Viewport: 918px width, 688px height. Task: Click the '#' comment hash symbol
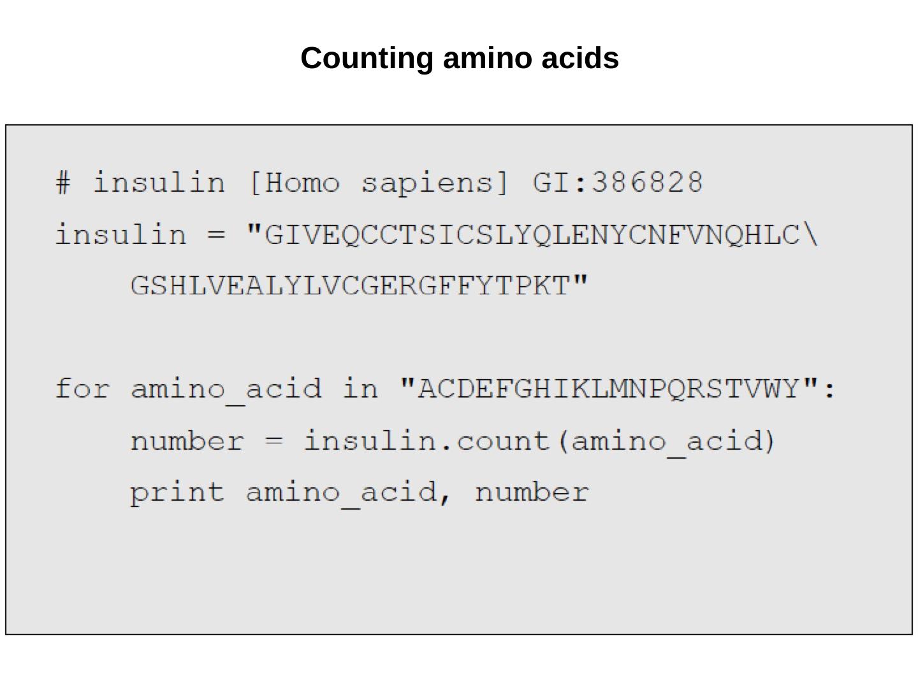coord(63,183)
